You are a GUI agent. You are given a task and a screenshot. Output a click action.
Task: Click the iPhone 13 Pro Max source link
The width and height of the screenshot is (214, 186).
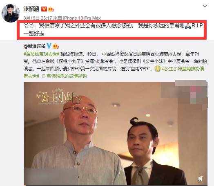(82, 18)
